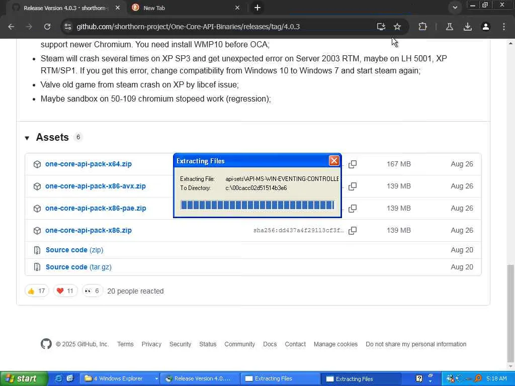Viewport: 515px width, 386px height.
Task: Close the Release Version 4.0.3 tab
Action: click(x=118, y=8)
